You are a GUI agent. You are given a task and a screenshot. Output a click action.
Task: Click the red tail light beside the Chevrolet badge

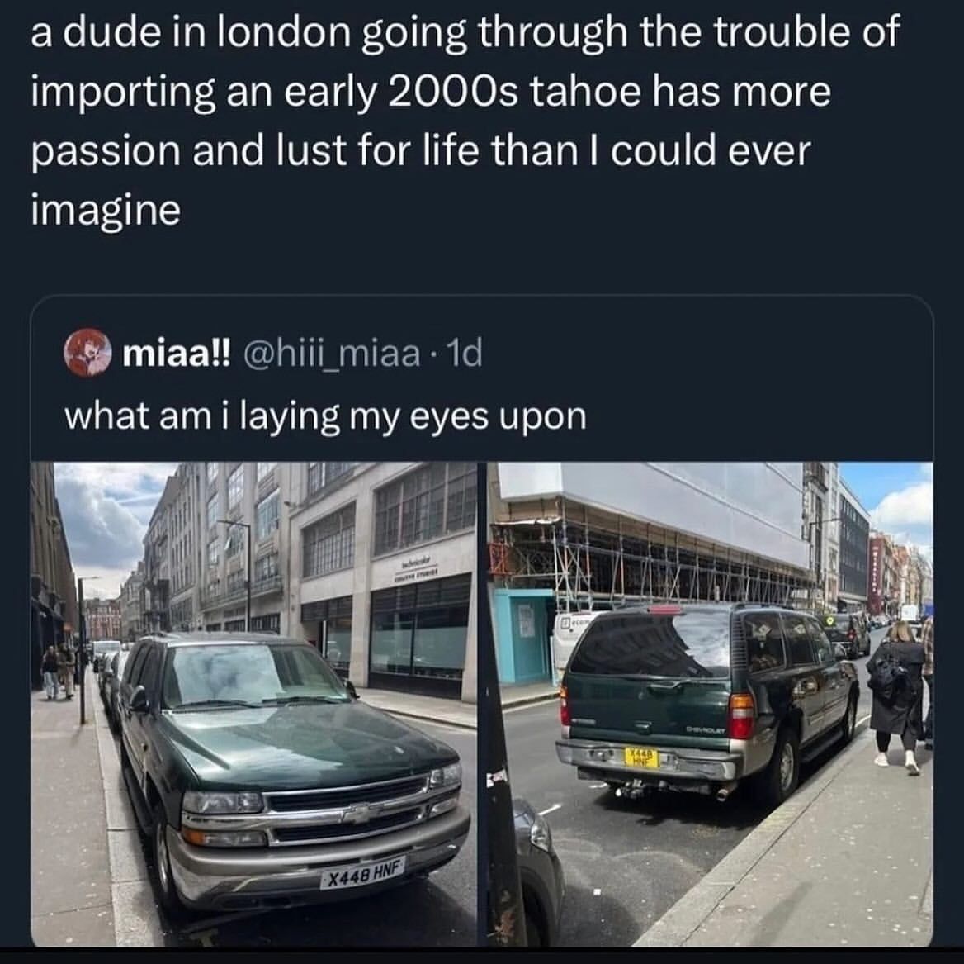coord(741,714)
